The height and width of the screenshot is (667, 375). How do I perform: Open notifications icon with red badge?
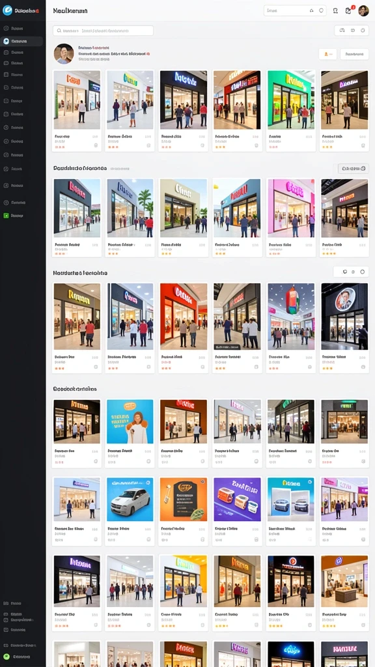[349, 10]
